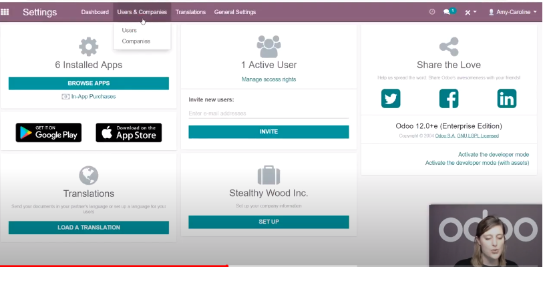Click the red video progress bar
Image resolution: width=547 pixels, height=307 pixels.
click(x=114, y=266)
